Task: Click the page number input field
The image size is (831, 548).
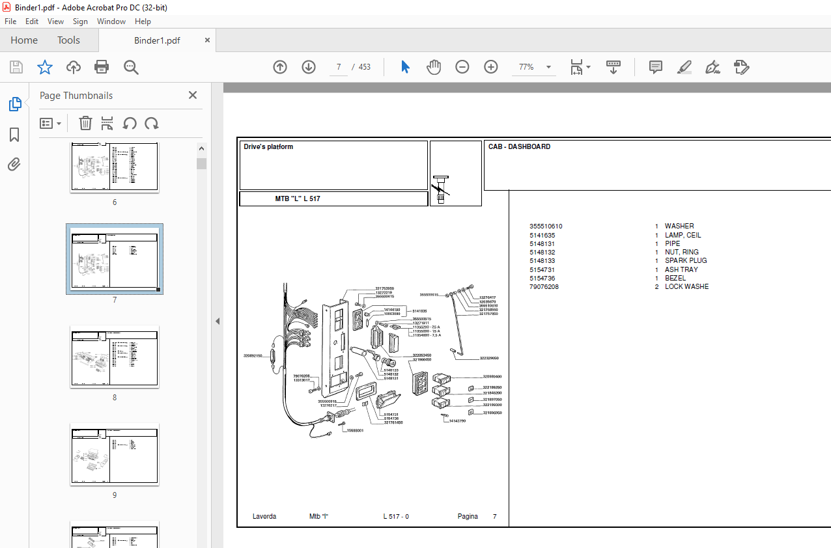Action: [339, 67]
